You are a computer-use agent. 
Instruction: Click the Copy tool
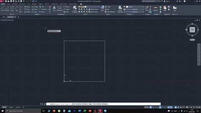(x=27, y=9)
